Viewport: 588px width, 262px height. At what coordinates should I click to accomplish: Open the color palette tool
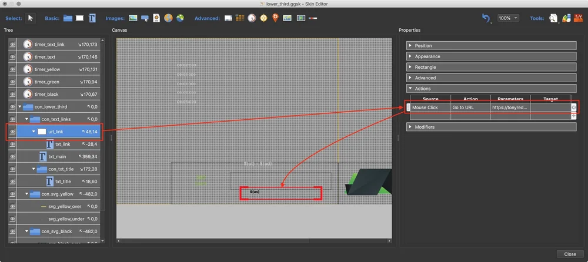pyautogui.click(x=566, y=18)
